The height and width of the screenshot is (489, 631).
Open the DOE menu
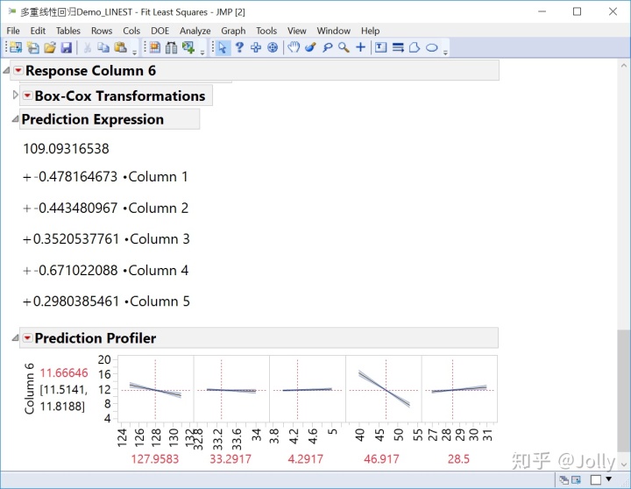point(160,31)
